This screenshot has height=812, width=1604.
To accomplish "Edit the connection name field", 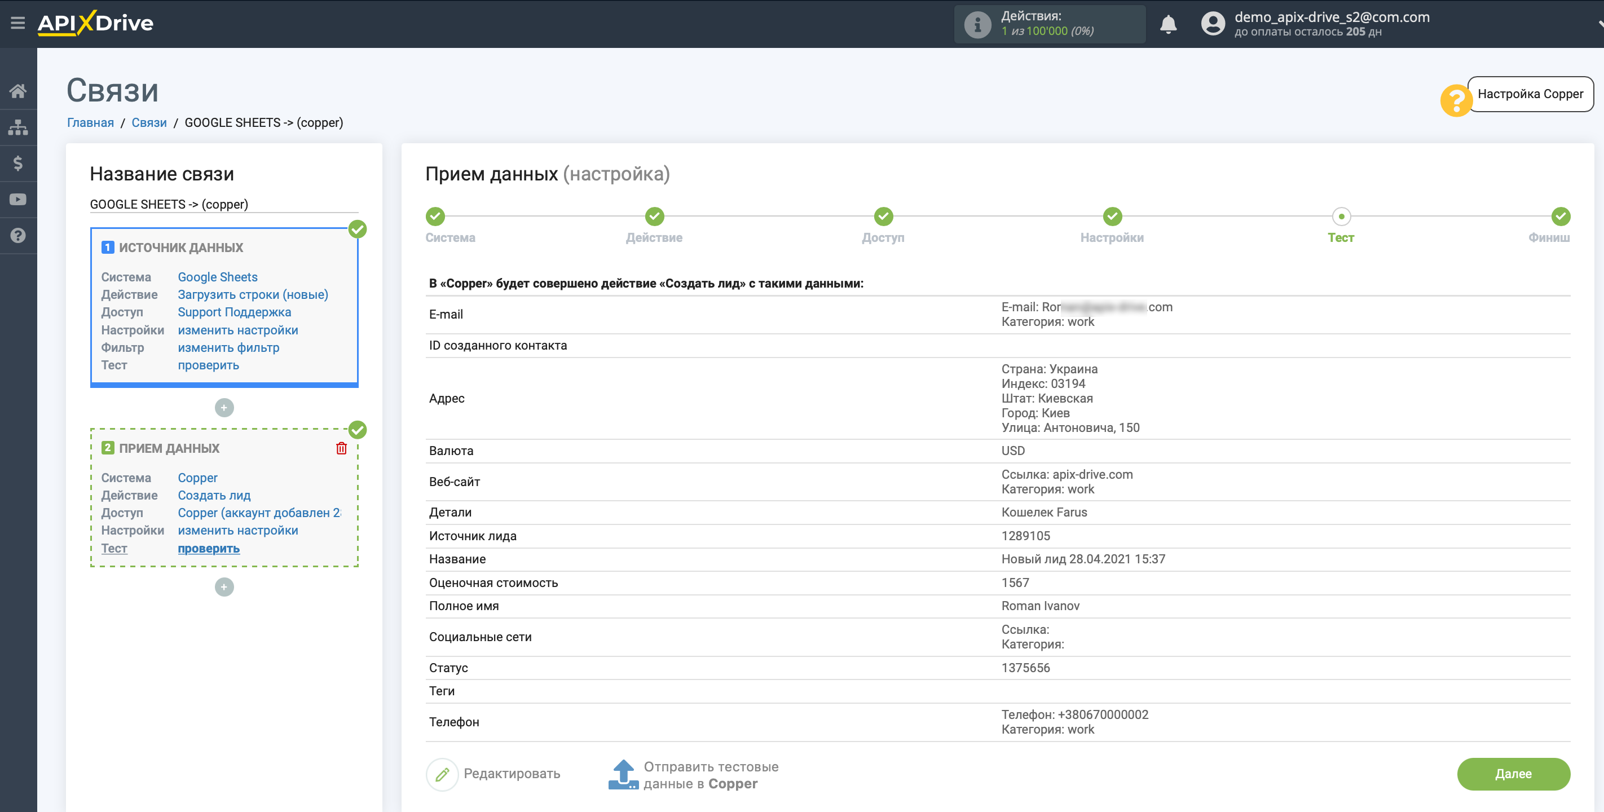I will (x=224, y=204).
